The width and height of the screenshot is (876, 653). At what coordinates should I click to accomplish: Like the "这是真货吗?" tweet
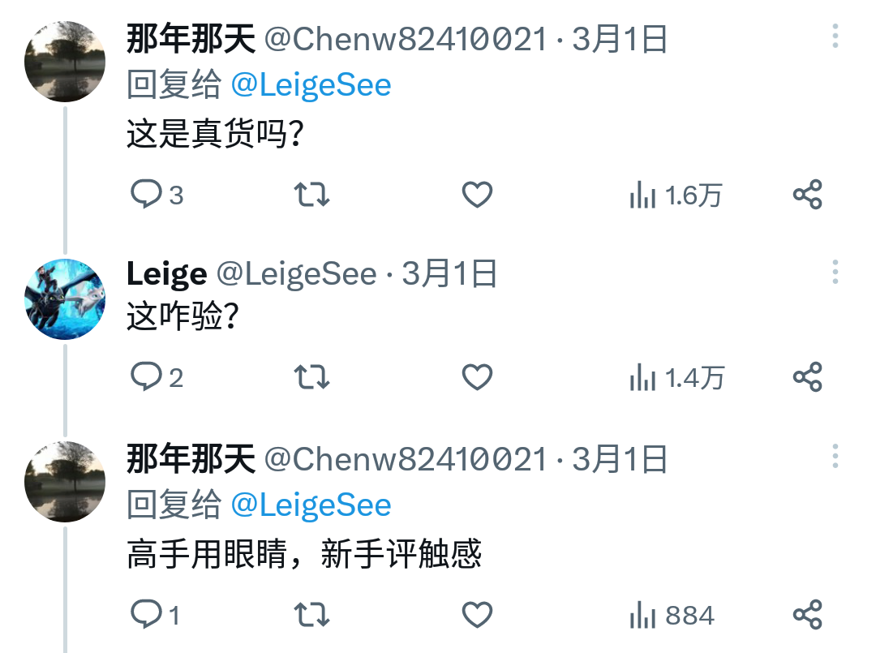point(477,195)
